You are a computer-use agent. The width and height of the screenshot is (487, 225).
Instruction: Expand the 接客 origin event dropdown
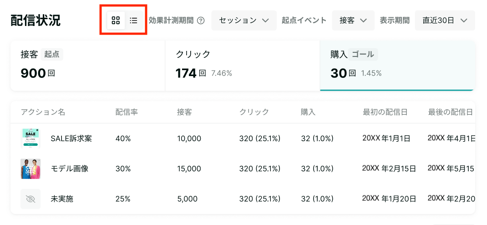pyautogui.click(x=353, y=20)
